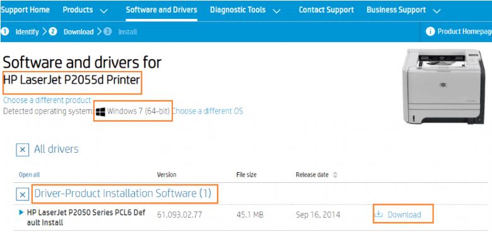Click the All drivers heading
492x237 pixels.
[56, 149]
